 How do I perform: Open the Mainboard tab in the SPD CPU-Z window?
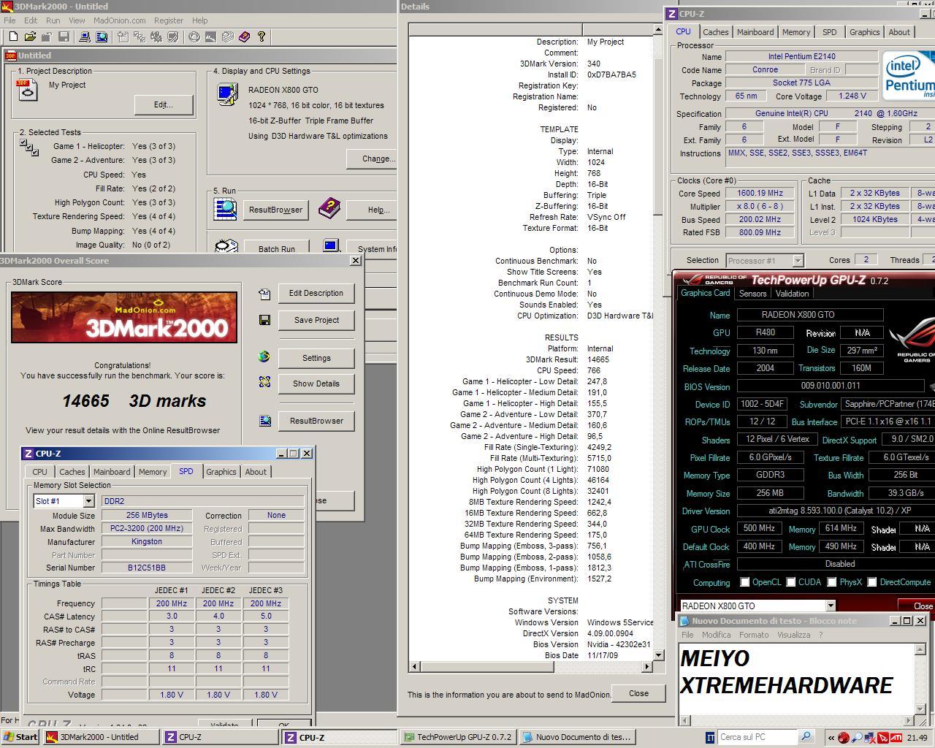coord(112,472)
